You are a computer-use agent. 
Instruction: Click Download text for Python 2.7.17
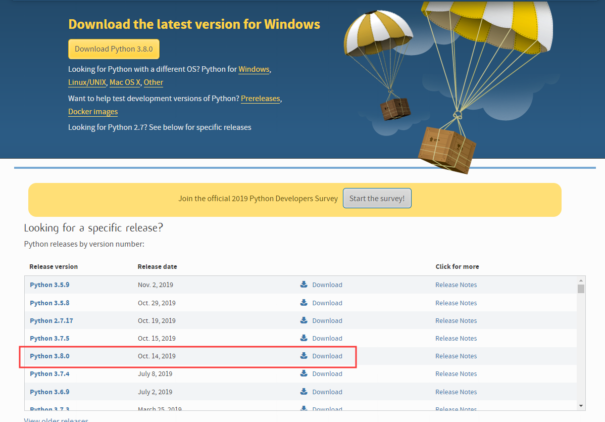[x=327, y=321]
